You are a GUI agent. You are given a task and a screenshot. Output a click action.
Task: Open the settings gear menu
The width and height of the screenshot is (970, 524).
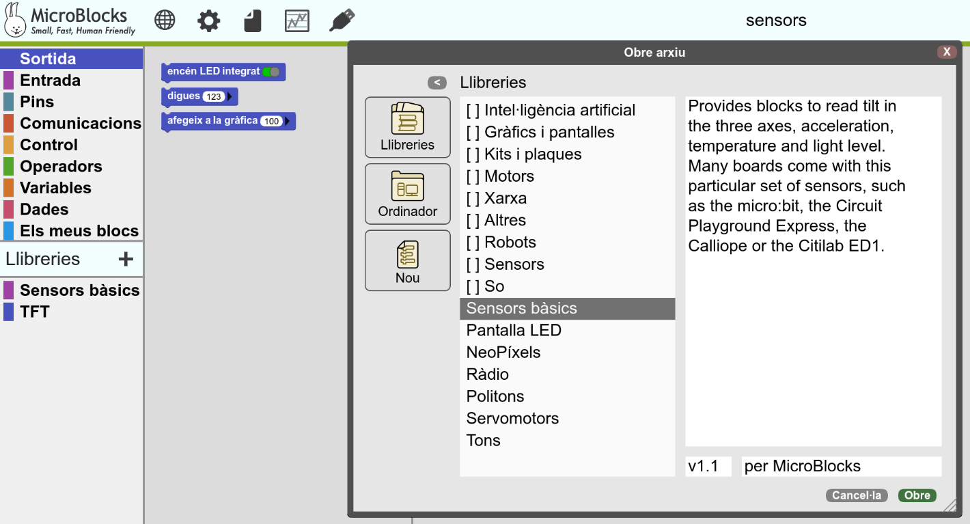pos(209,20)
